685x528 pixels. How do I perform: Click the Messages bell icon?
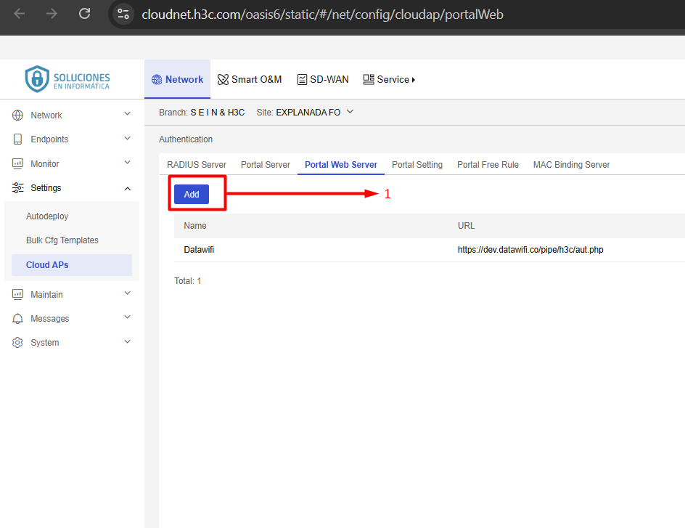pos(17,319)
